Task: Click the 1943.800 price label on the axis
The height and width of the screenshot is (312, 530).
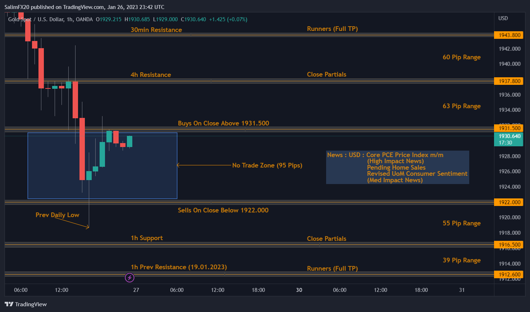Action: tap(508, 35)
